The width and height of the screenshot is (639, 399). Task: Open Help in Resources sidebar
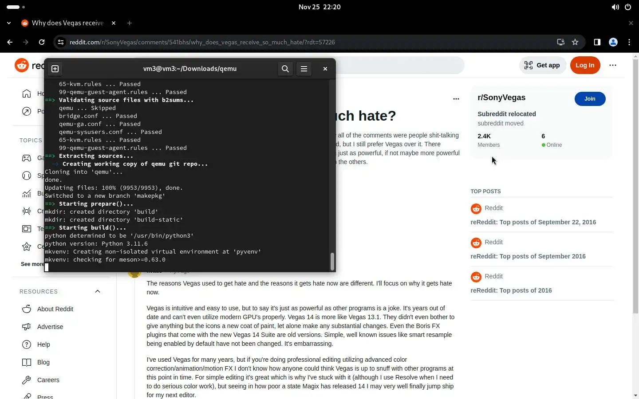point(43,344)
